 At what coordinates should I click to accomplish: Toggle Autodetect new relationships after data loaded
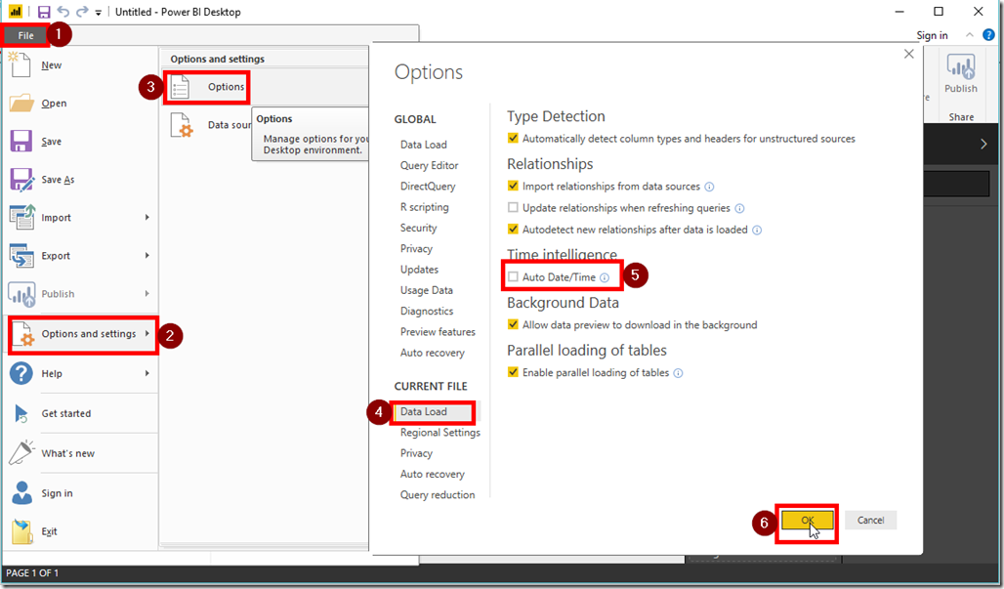coord(513,230)
